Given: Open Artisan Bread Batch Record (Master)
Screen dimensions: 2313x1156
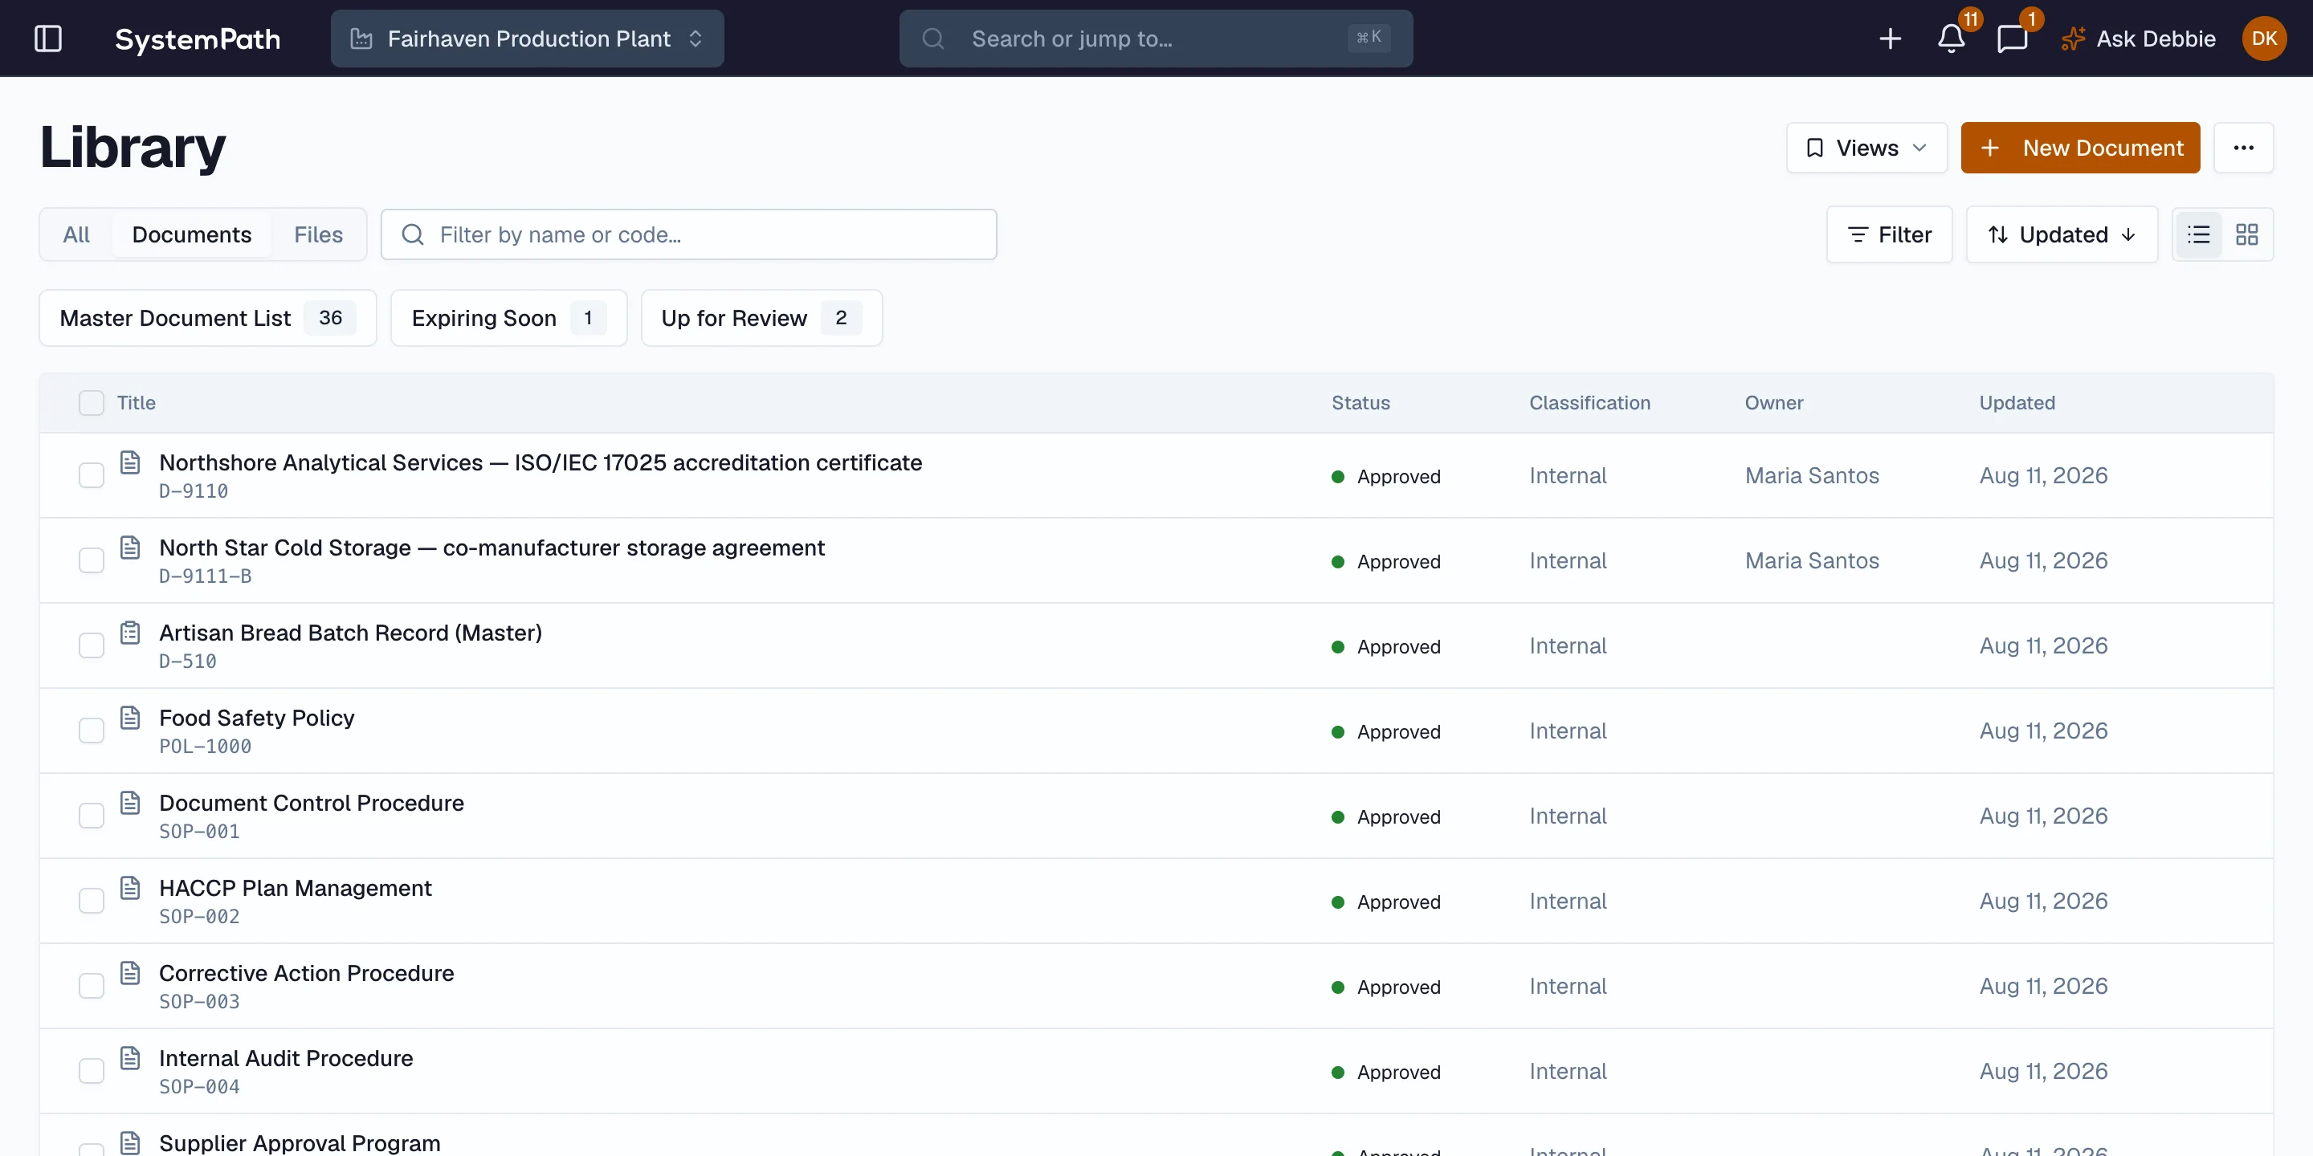Looking at the screenshot, I should point(350,633).
